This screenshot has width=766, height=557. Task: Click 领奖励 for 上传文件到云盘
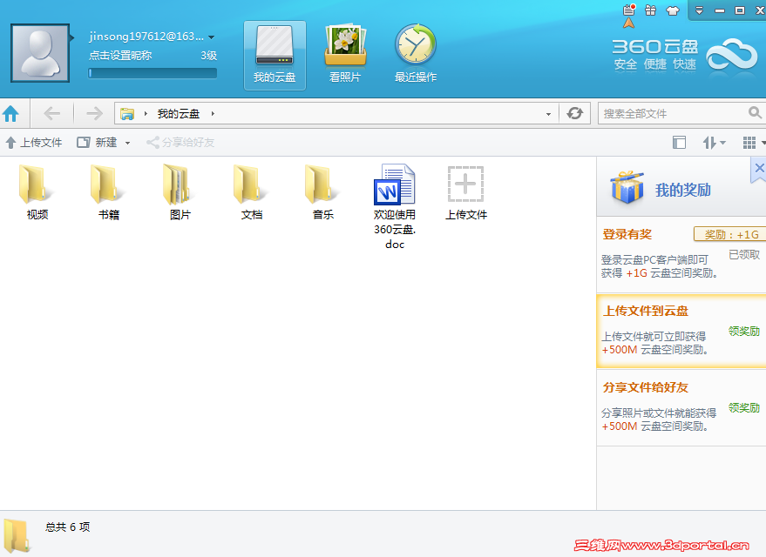tap(744, 332)
